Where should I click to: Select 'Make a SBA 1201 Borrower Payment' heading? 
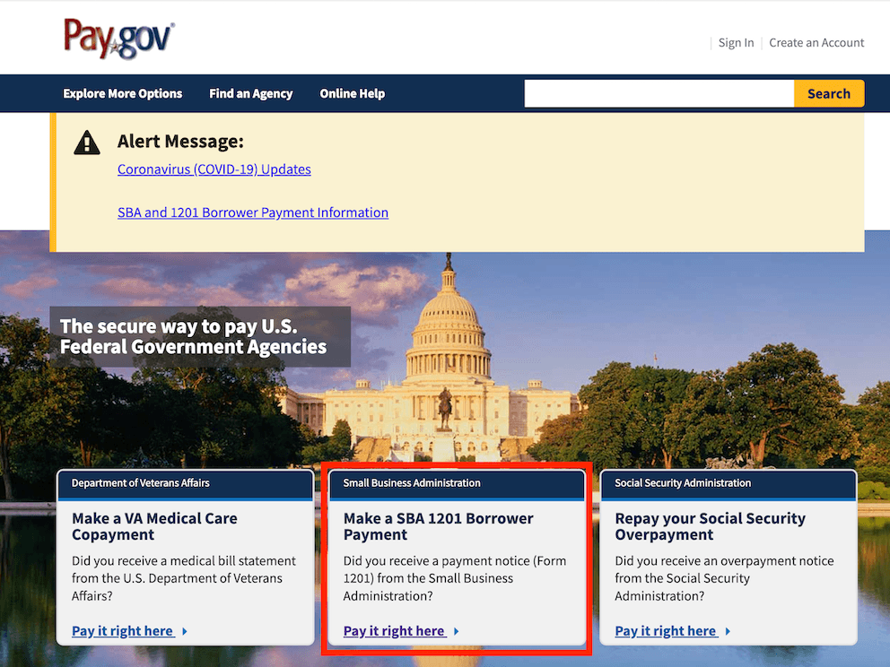438,526
